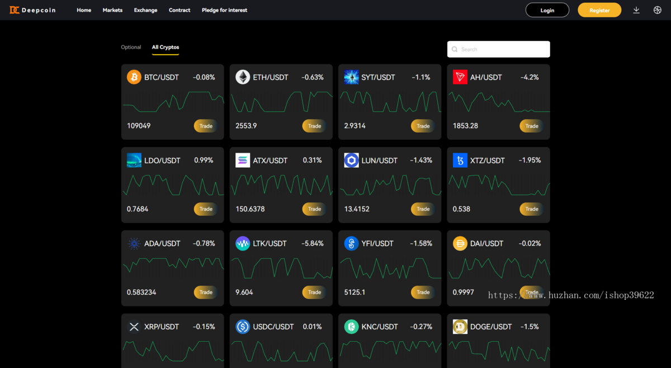Click the 13.4152 LUN price value
The height and width of the screenshot is (368, 671).
(357, 209)
